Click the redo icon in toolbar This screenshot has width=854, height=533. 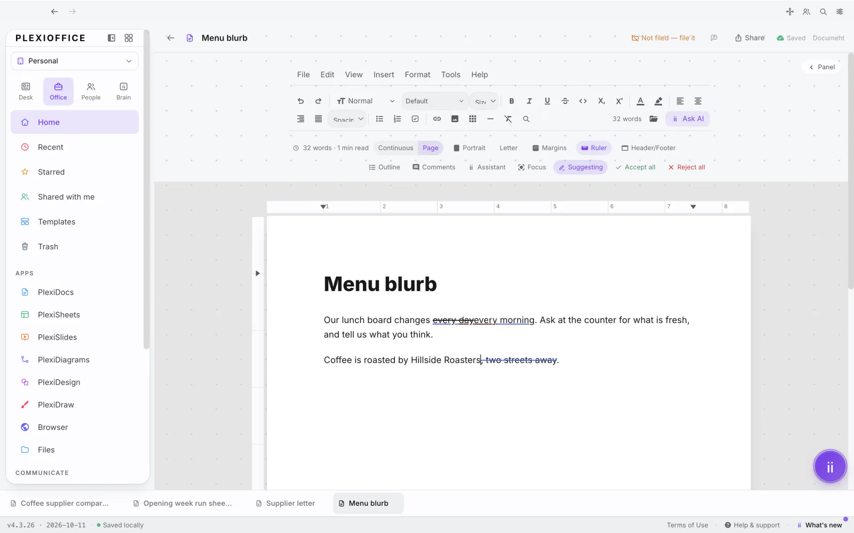(x=319, y=101)
